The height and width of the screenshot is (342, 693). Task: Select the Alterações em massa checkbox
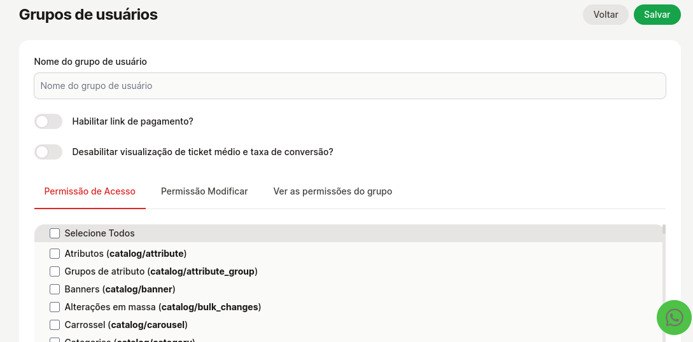pyautogui.click(x=54, y=306)
